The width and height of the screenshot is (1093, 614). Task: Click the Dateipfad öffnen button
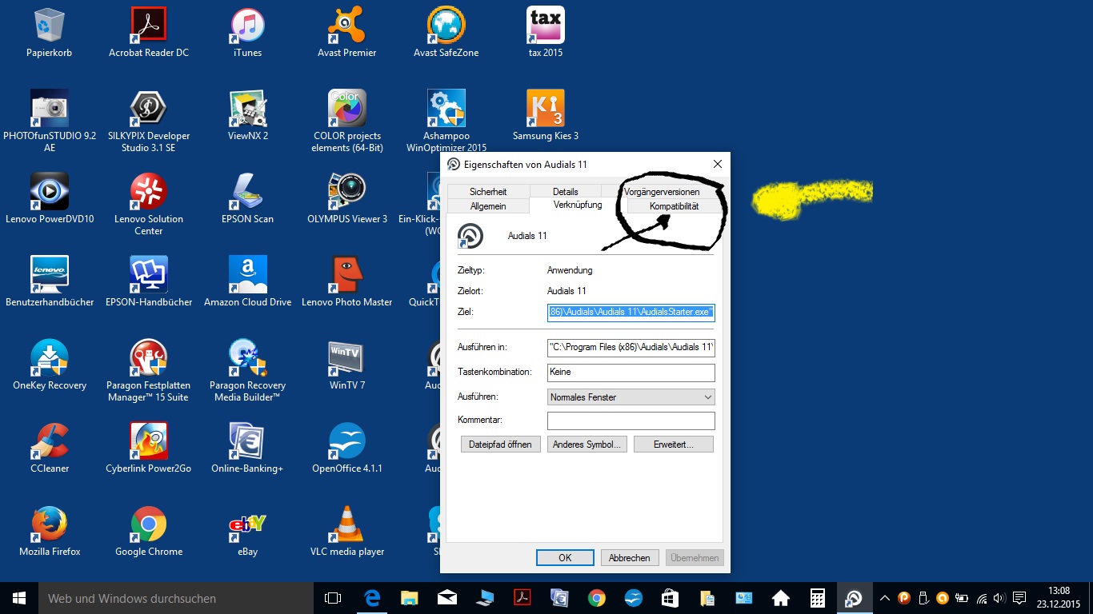point(501,445)
